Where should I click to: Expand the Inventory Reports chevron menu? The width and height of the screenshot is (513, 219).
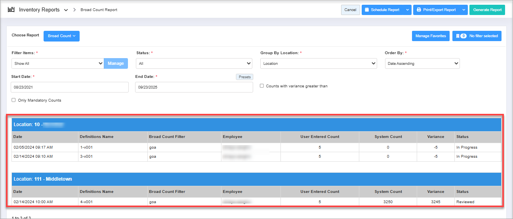tap(66, 10)
